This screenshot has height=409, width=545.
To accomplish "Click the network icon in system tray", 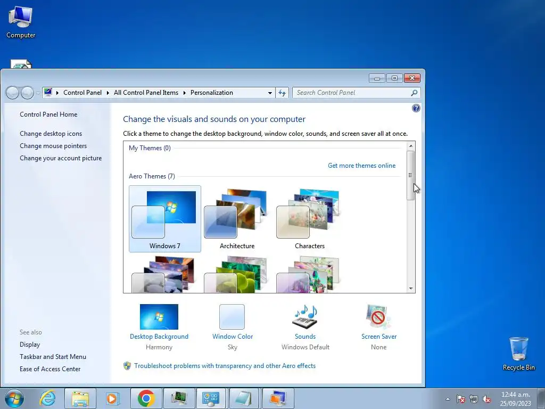I will (x=473, y=399).
